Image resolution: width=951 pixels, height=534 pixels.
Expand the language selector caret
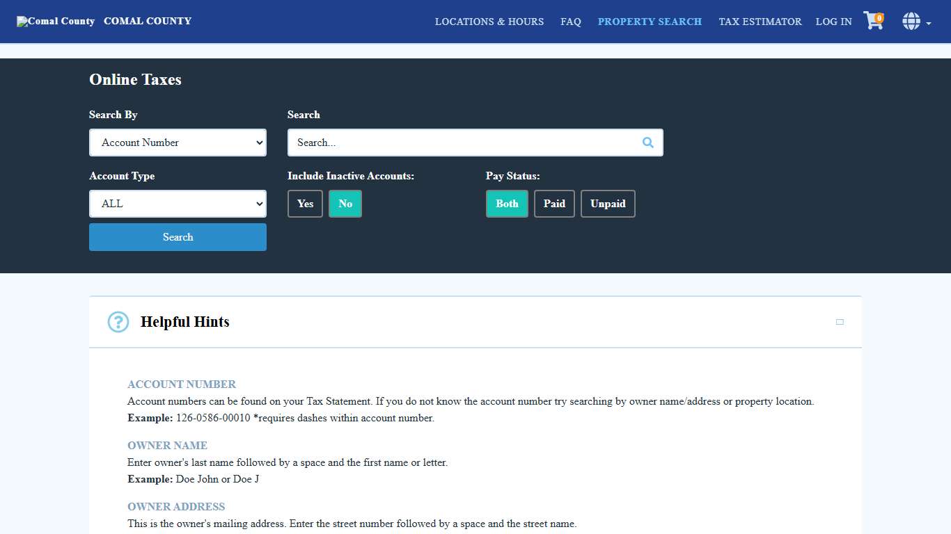click(929, 23)
